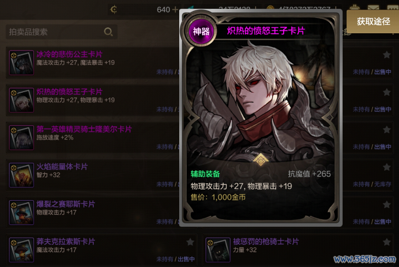Click the 炽热的愤怒王子卡片 title in the list
This screenshot has width=399, height=267.
tap(70, 92)
